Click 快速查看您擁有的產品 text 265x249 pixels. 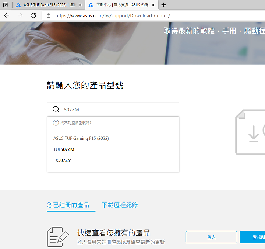pyautogui.click(x=114, y=233)
